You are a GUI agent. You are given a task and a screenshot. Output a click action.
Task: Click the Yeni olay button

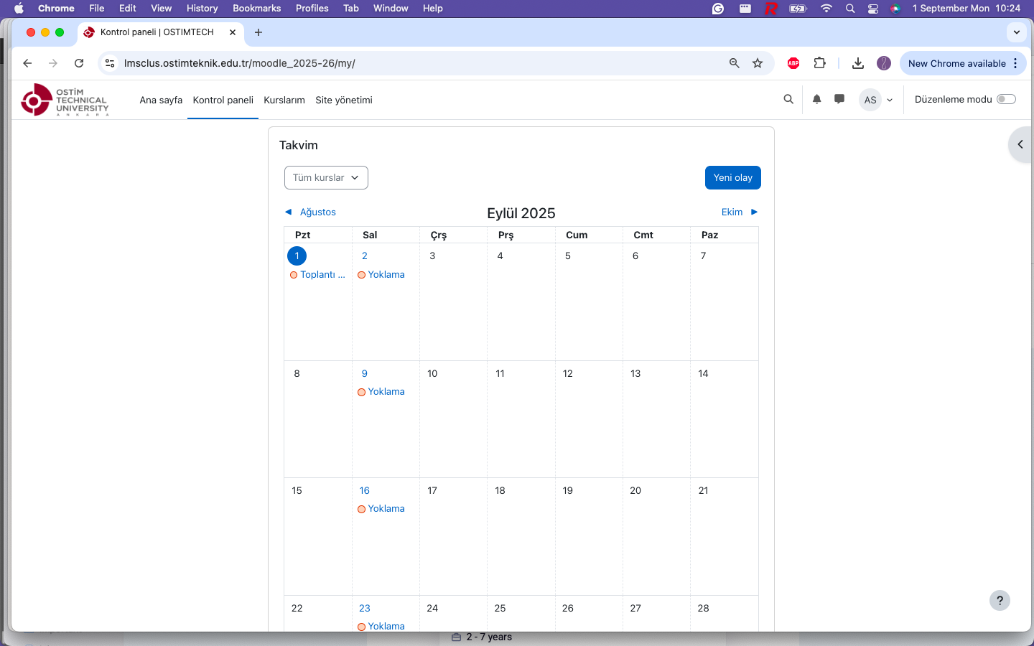pos(732,178)
